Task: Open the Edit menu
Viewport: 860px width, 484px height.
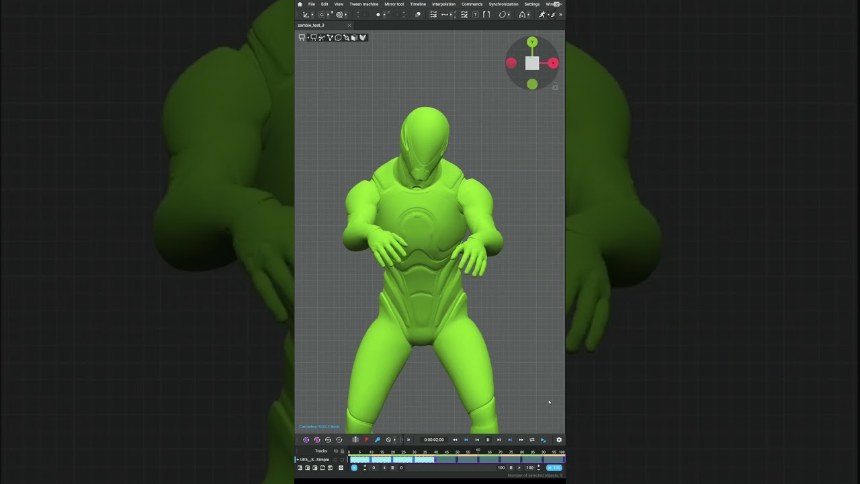Action: (325, 4)
